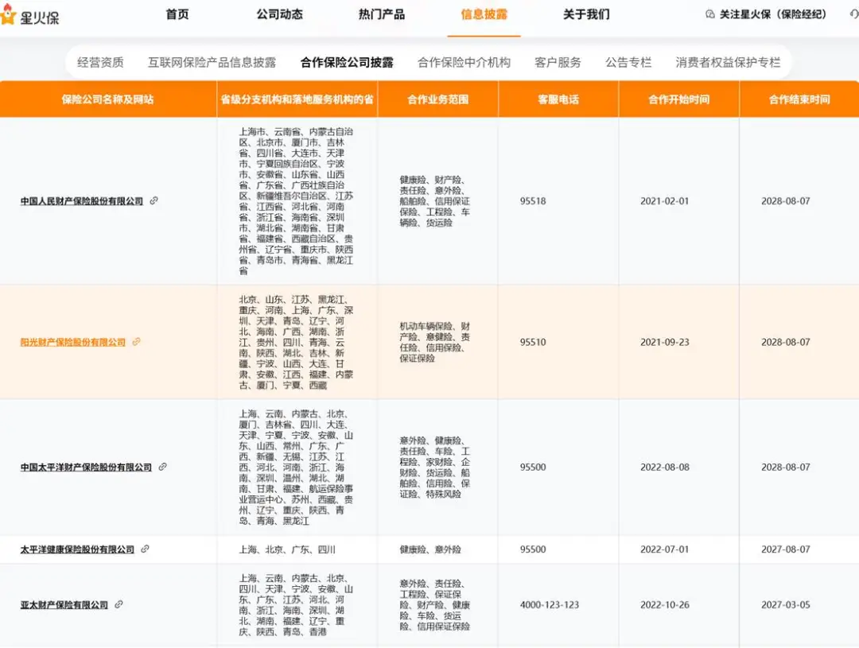This screenshot has height=648, width=859.
Task: Select end date 2027-08-07
Action: pos(786,549)
